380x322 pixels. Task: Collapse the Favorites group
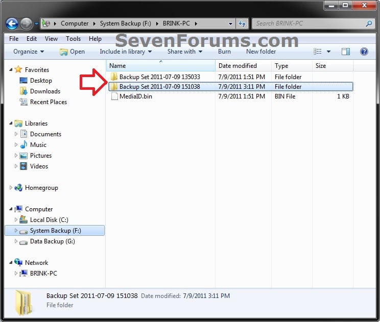tap(11, 70)
